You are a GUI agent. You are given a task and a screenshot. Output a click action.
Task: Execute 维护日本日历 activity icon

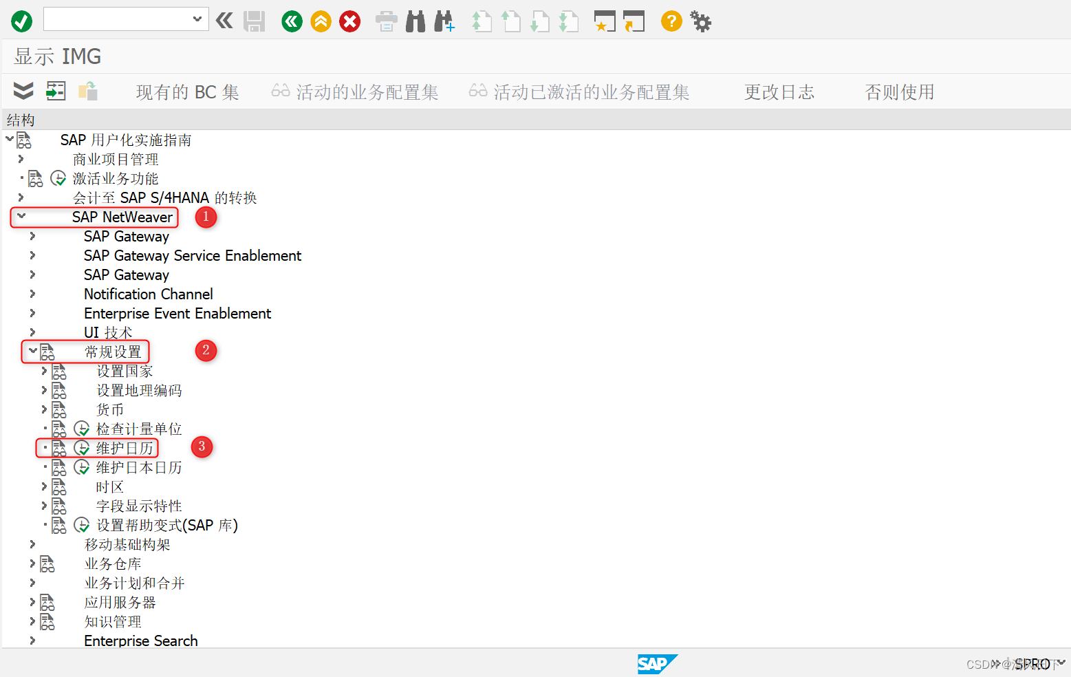pos(82,467)
